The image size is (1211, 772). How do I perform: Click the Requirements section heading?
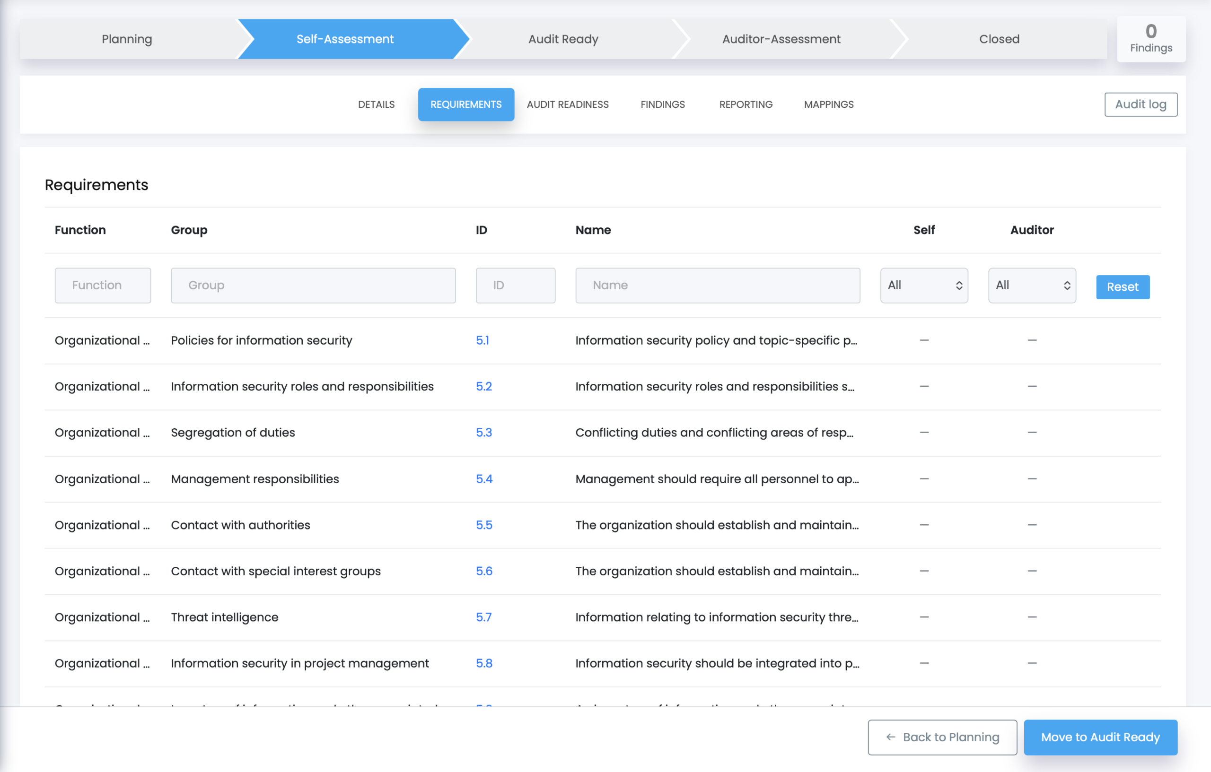pyautogui.click(x=97, y=185)
